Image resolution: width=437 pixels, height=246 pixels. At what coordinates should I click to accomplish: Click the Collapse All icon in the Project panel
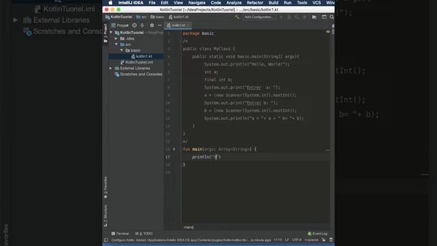click(x=143, y=25)
